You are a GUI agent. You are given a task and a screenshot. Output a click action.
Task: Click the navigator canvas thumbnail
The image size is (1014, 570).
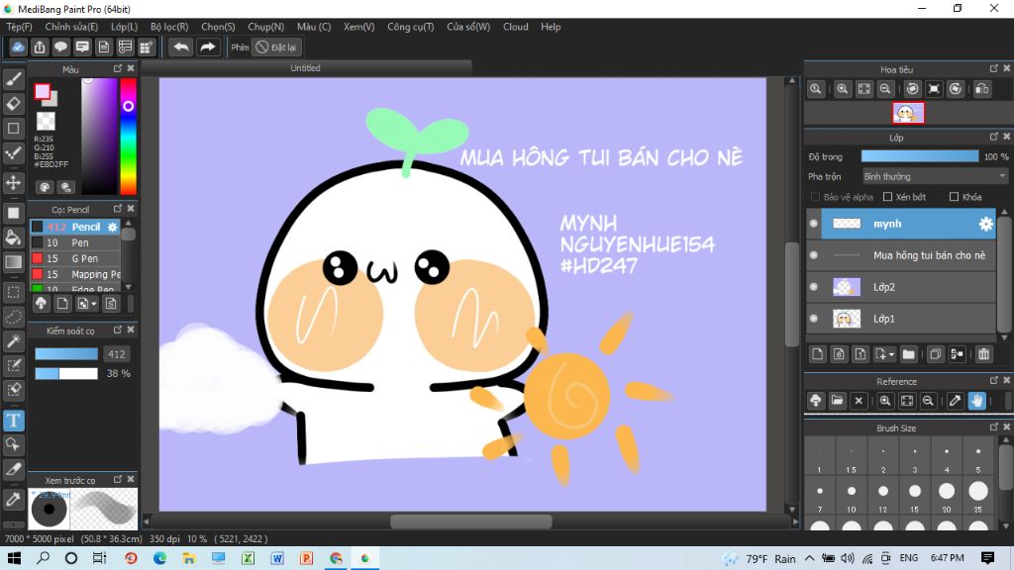point(908,113)
